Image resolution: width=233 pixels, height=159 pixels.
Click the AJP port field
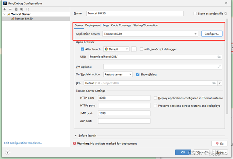pos(124,121)
